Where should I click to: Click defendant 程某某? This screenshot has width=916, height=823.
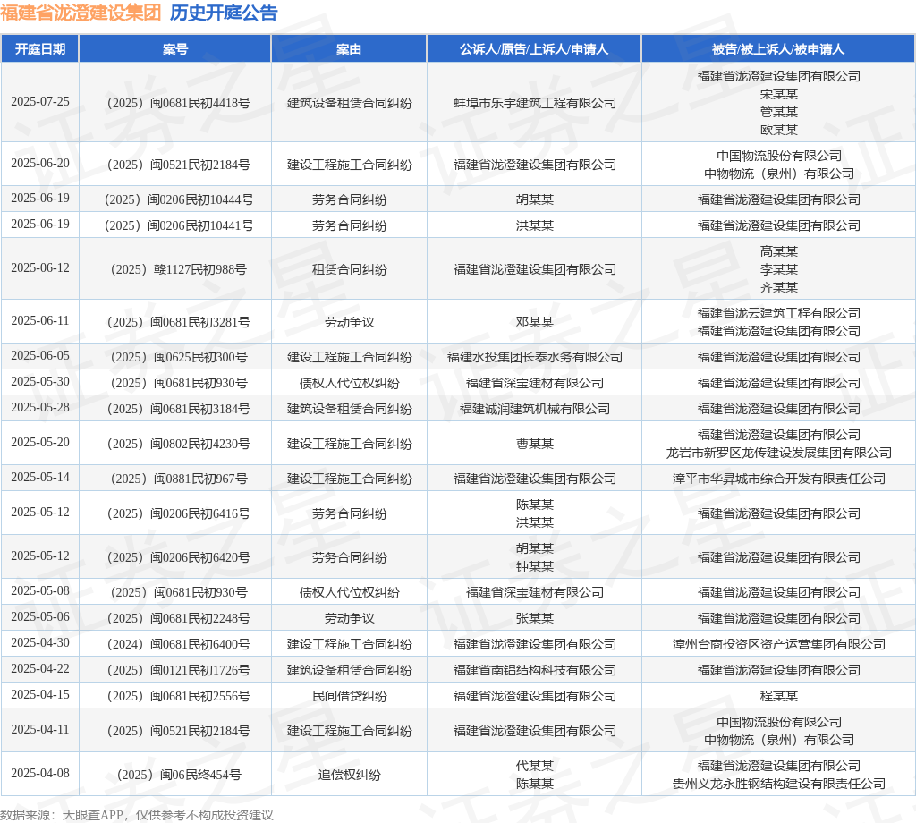coord(779,696)
